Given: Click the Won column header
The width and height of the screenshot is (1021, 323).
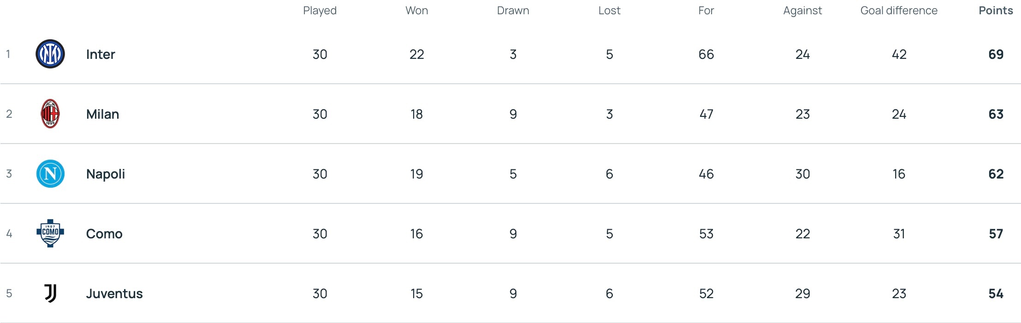Looking at the screenshot, I should pyautogui.click(x=416, y=11).
